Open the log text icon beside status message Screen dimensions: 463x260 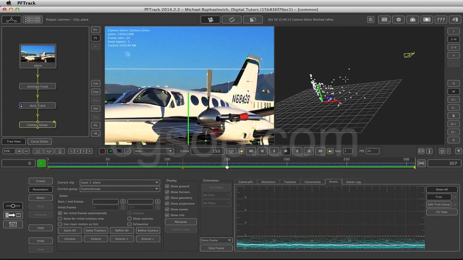[x=370, y=19]
